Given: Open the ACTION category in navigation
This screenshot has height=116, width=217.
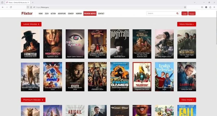Looking at the screenshot, I should (x=53, y=13).
